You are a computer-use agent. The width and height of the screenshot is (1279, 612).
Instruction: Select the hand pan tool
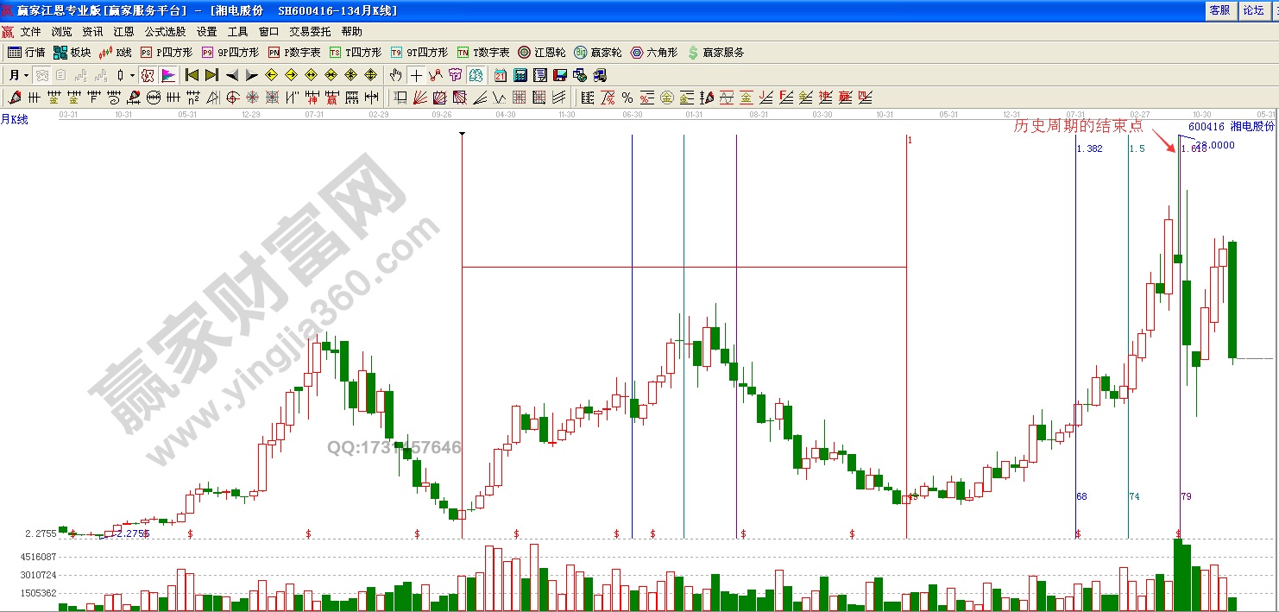tap(396, 75)
